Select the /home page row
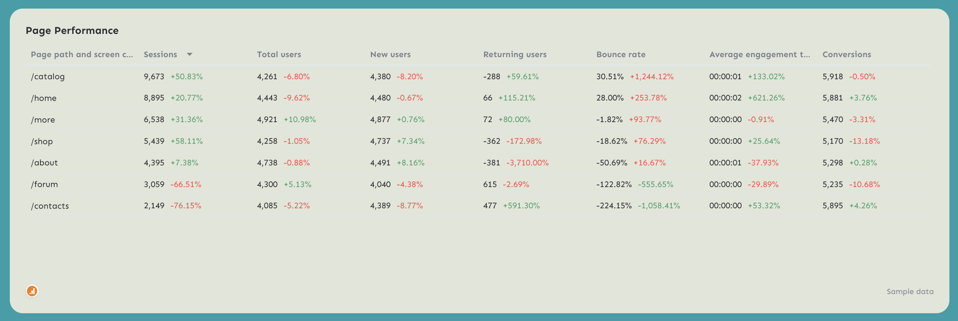Screen dimensions: 958x321 (x=44, y=98)
